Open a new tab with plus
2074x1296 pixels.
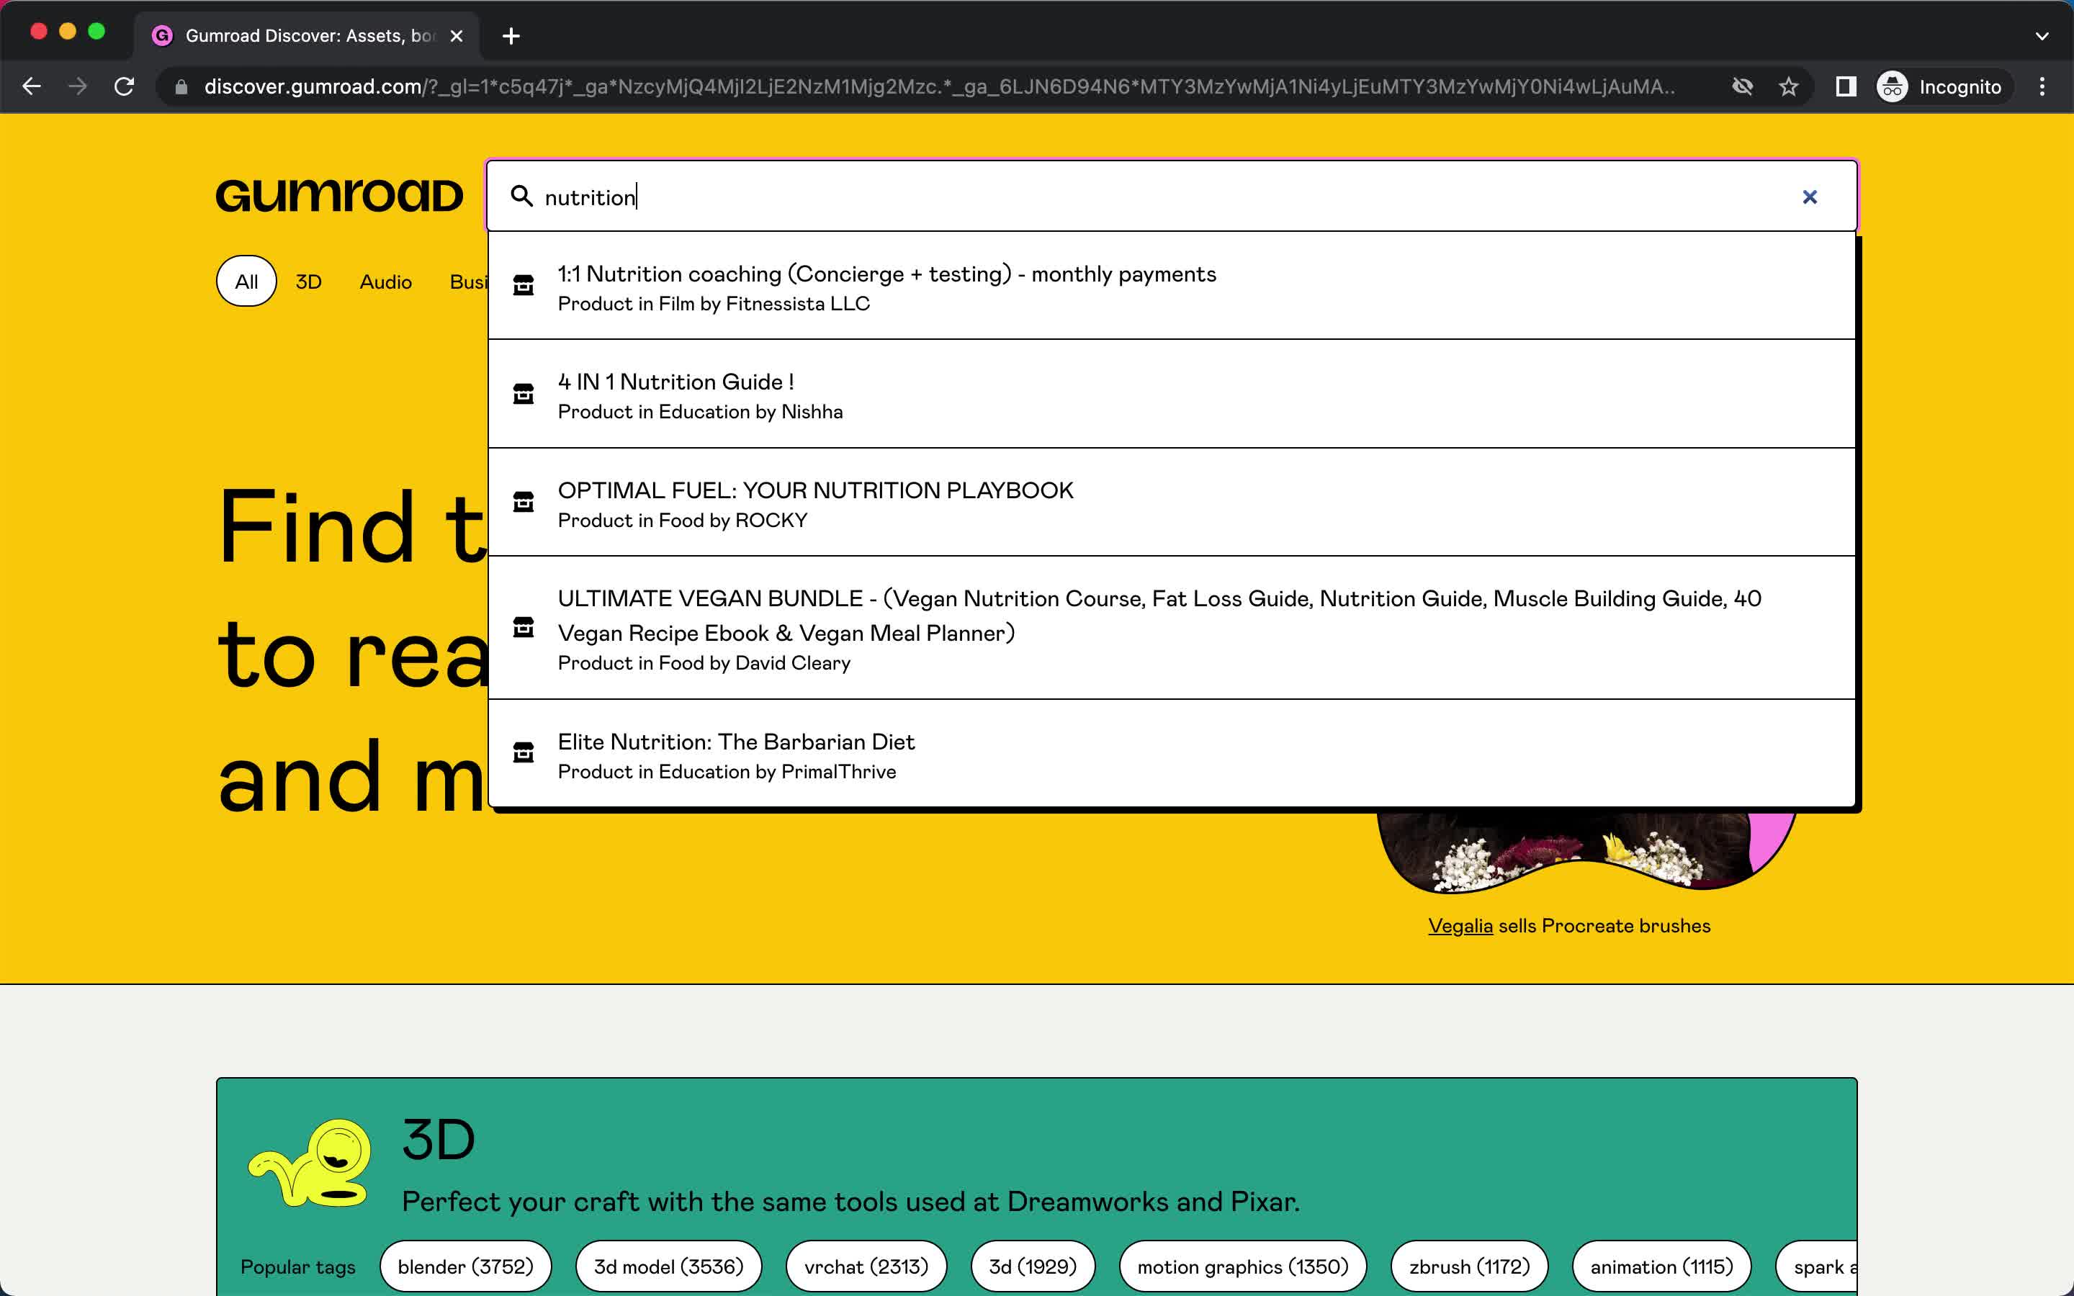click(x=511, y=36)
